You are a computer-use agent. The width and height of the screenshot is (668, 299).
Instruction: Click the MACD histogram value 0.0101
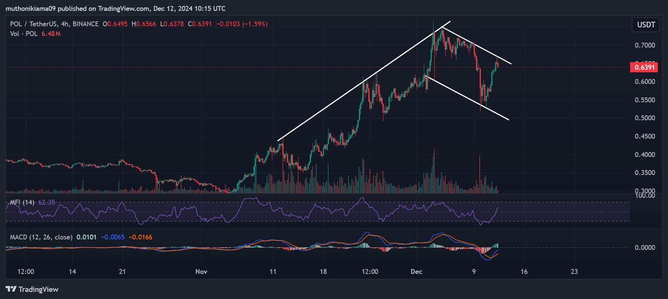86,237
